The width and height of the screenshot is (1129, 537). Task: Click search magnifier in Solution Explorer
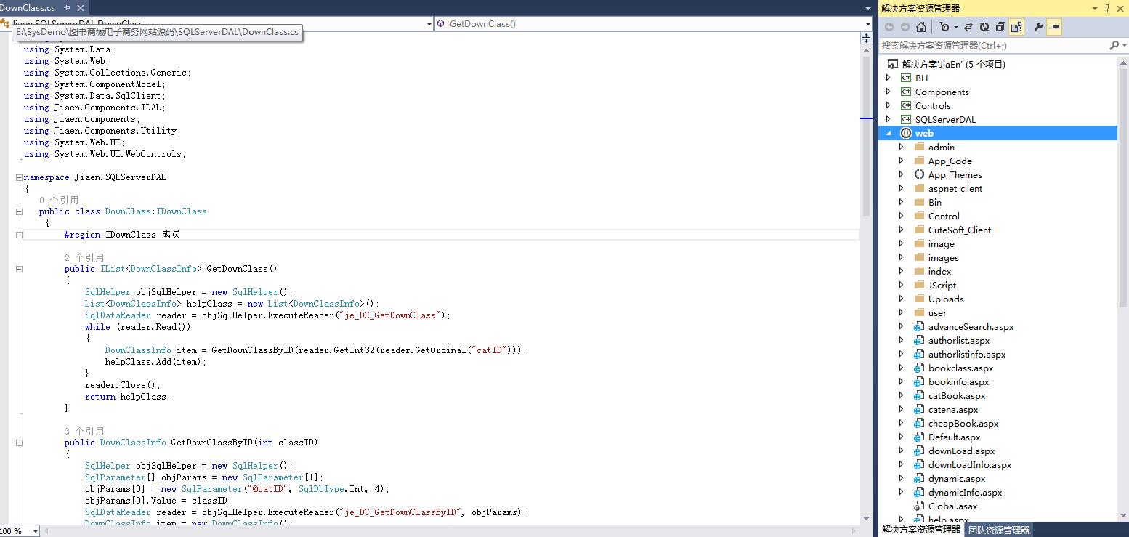1114,45
